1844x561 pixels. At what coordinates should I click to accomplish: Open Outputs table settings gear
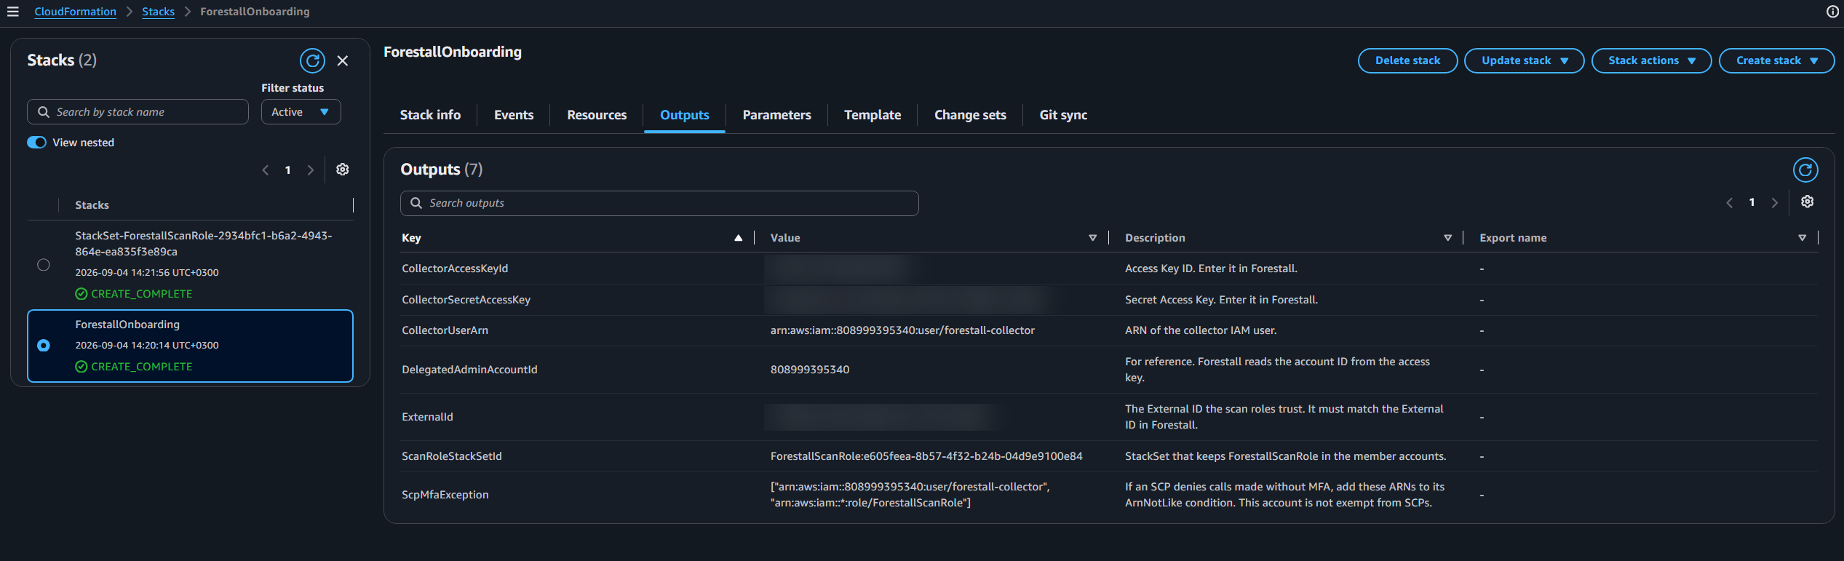(1808, 202)
